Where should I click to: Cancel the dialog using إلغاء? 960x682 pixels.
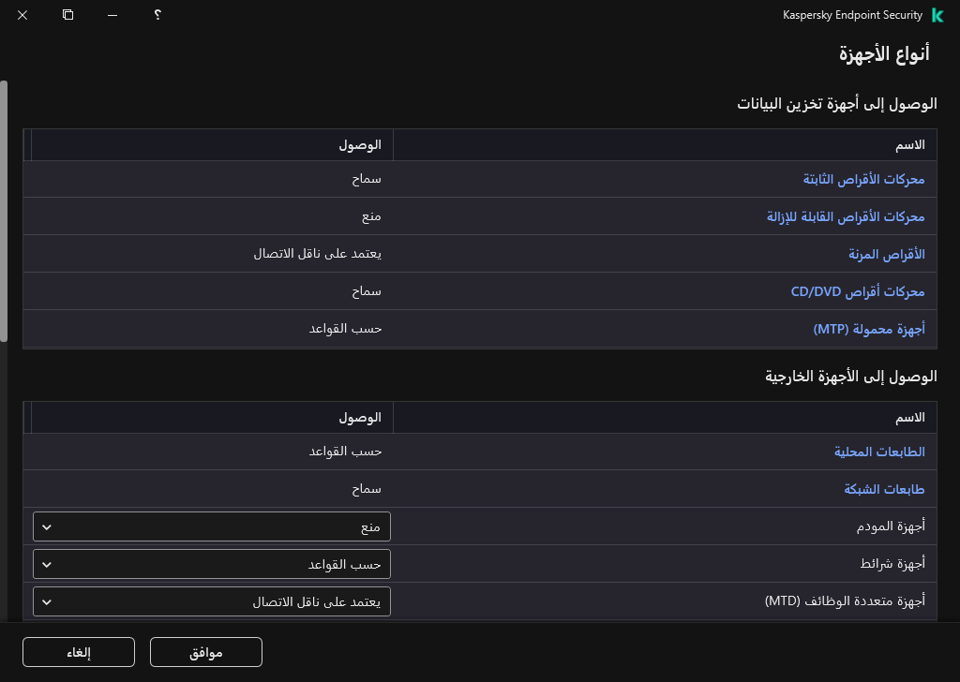(x=78, y=652)
